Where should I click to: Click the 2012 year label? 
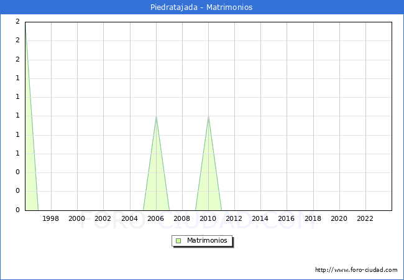[x=234, y=218]
